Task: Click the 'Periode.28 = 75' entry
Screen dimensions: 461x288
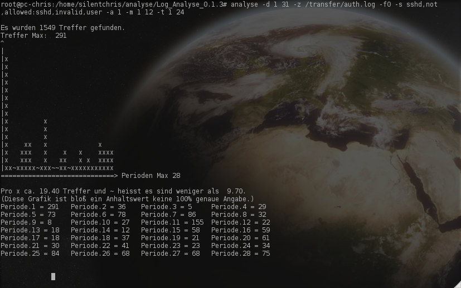Action: click(240, 254)
